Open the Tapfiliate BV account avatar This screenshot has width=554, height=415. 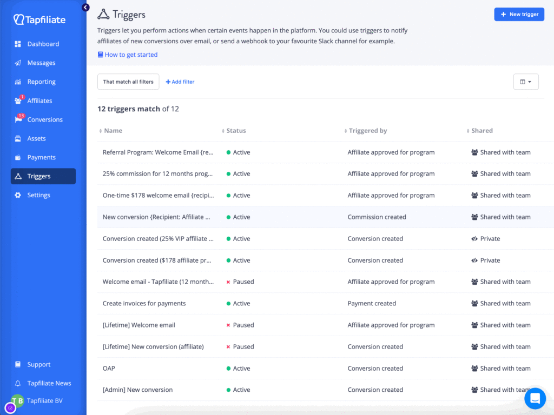[17, 400]
